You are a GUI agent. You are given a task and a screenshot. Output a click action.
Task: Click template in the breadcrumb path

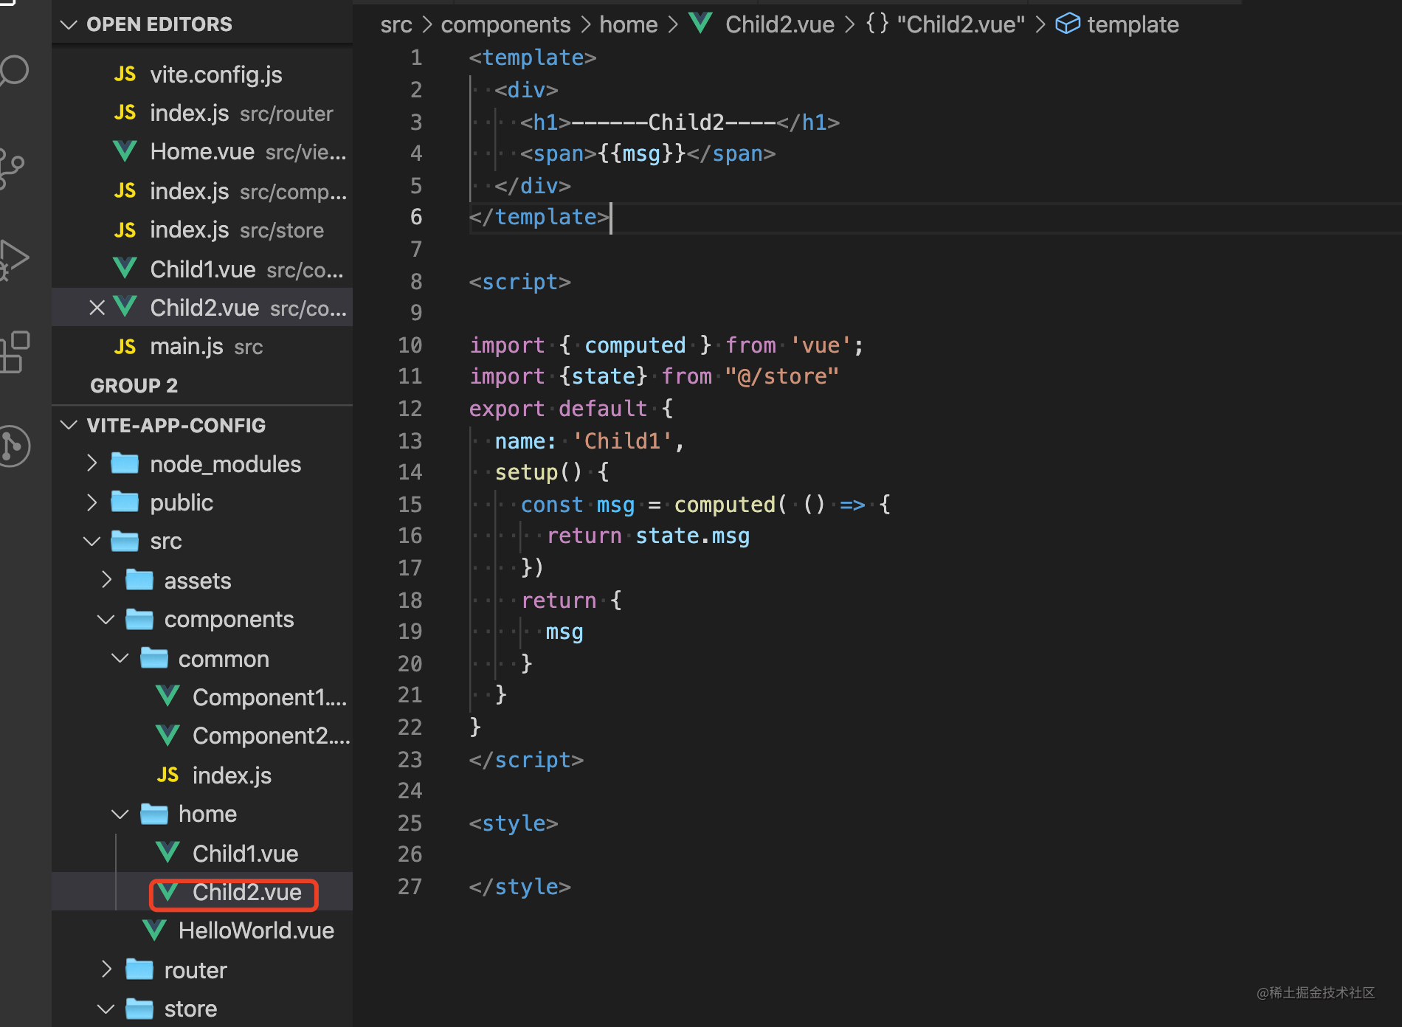(x=1133, y=24)
